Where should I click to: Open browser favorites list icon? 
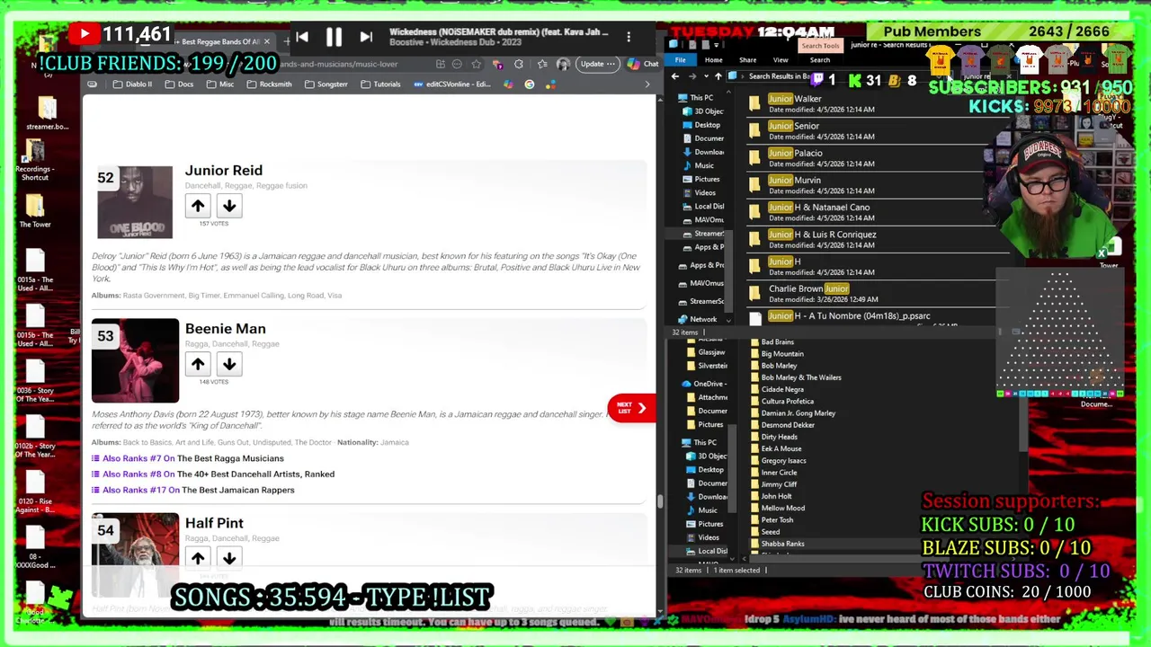pyautogui.click(x=542, y=64)
